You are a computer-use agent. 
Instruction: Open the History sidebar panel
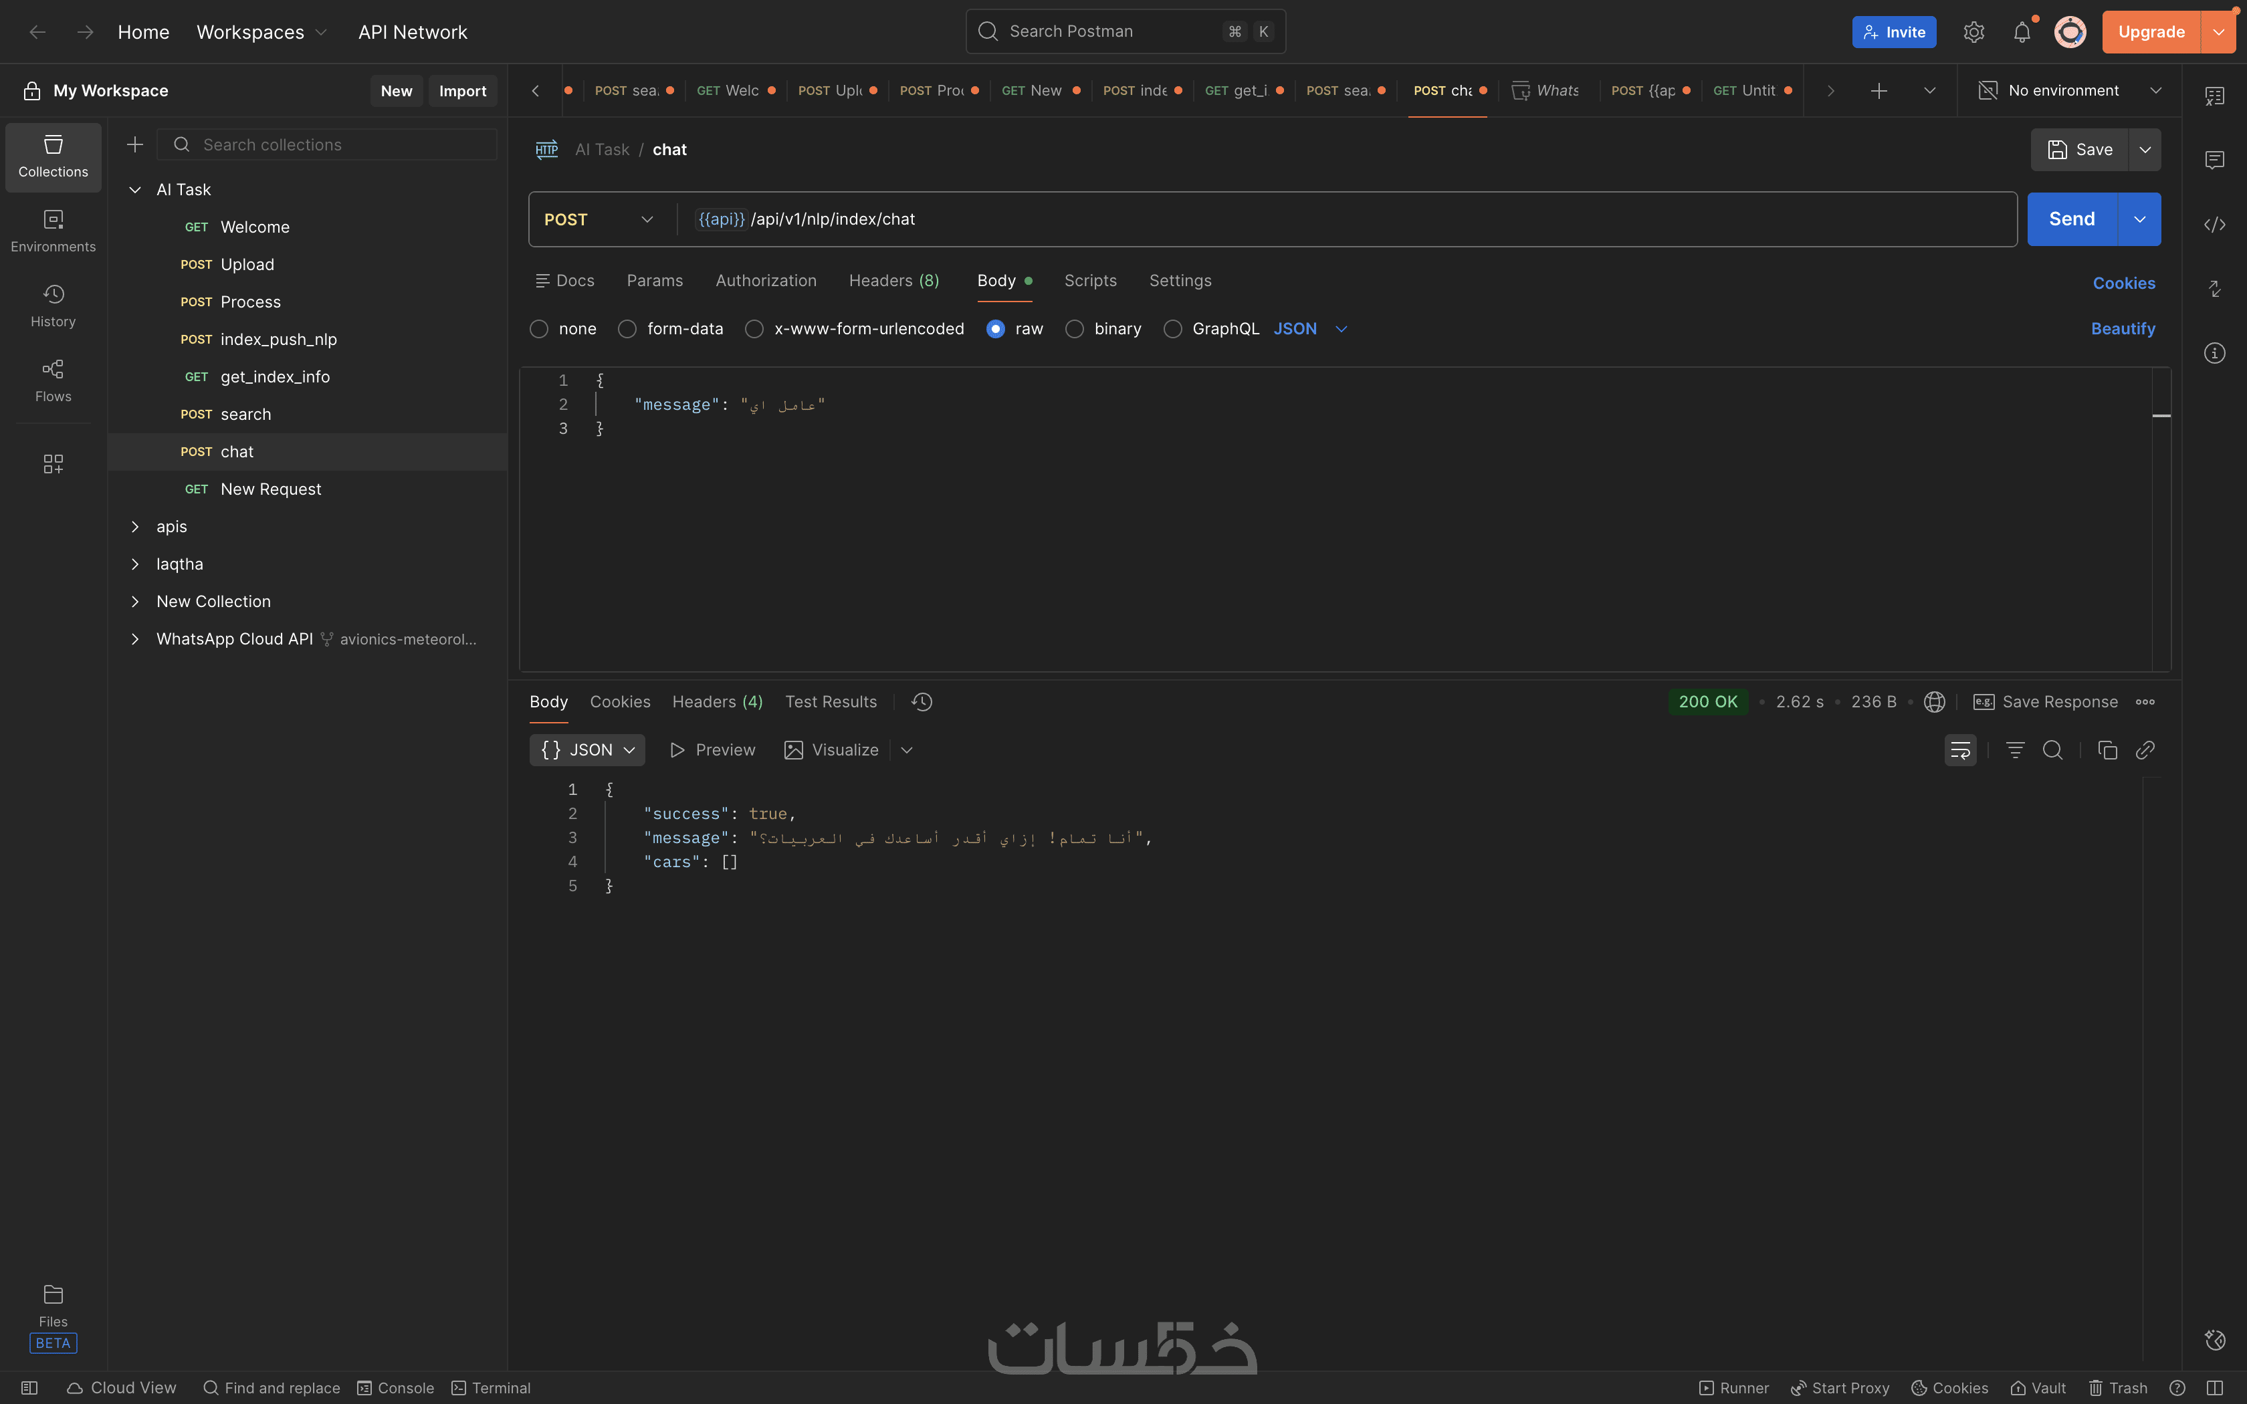tap(53, 305)
